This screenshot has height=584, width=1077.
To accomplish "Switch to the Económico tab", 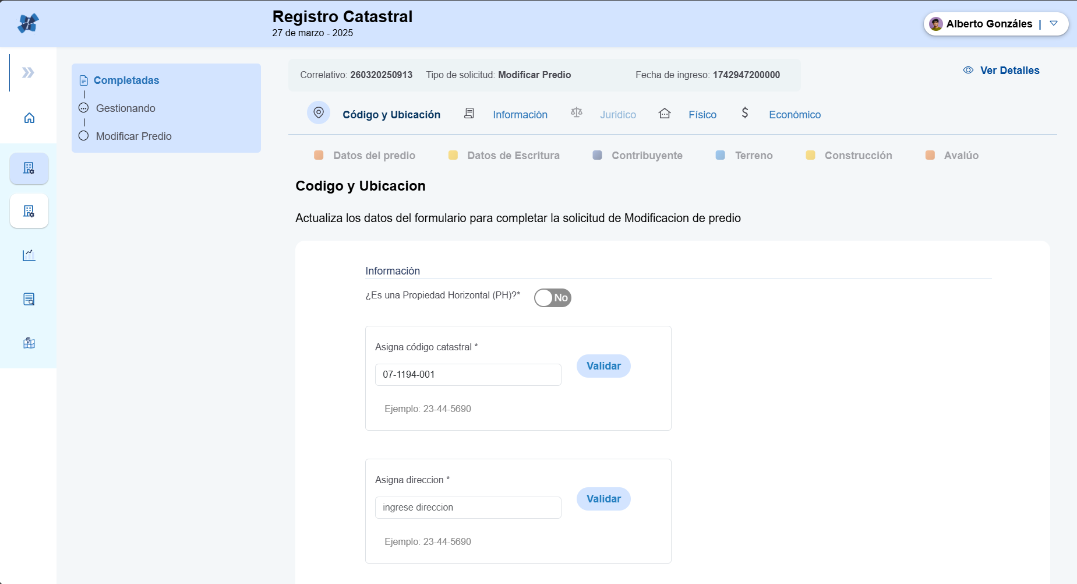I will point(794,115).
